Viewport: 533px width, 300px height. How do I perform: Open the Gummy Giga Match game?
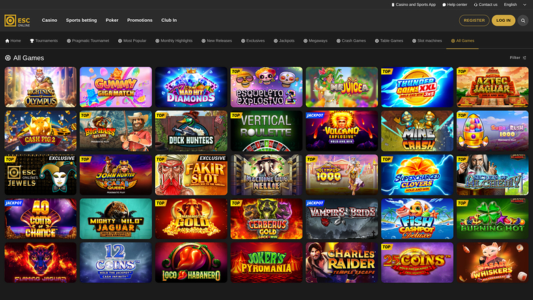115,87
